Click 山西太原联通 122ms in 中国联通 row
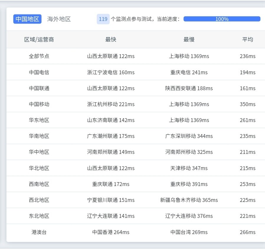265x250 pixels. [x=111, y=88]
